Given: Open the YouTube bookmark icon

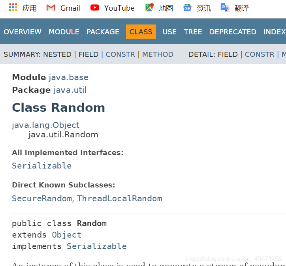Looking at the screenshot, I should (x=95, y=7).
